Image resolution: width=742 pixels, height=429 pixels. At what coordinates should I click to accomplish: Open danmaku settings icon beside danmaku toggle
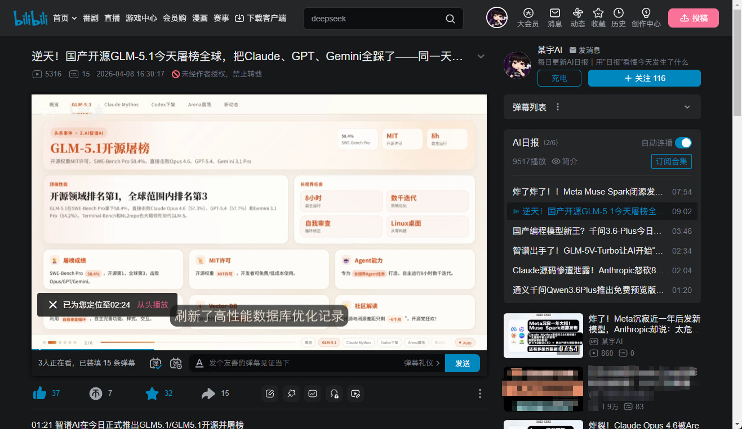tap(176, 363)
